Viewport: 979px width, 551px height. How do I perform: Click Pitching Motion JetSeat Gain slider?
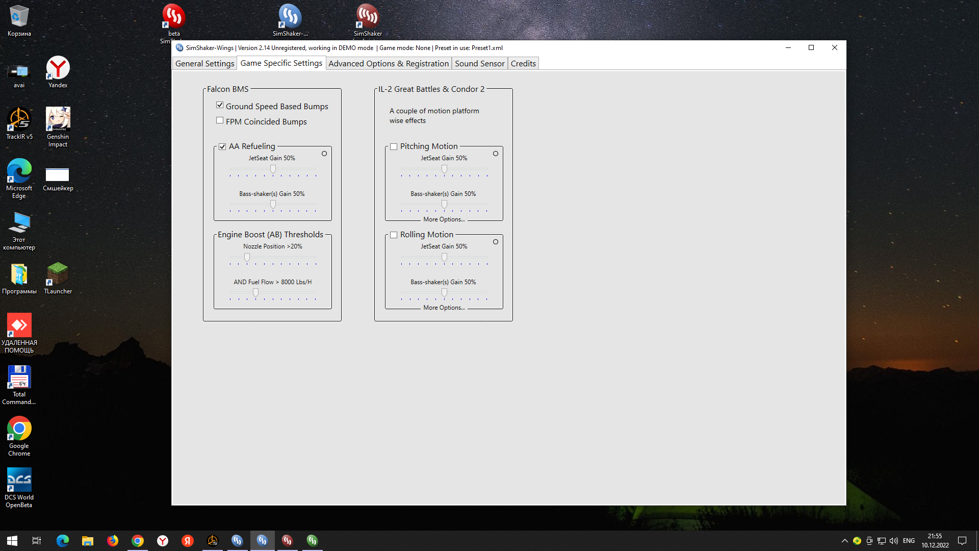tap(444, 170)
